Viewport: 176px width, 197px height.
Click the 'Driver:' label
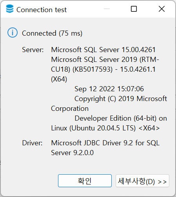pos(32,143)
